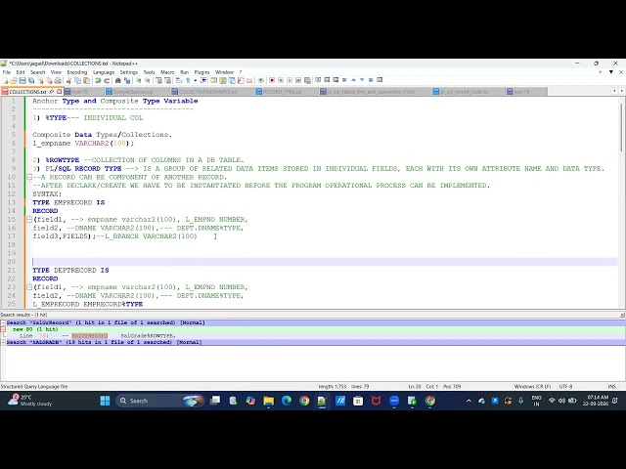Collapse the 'new 80 (1 hit)' result node
This screenshot has width=626, height=469.
3,329
